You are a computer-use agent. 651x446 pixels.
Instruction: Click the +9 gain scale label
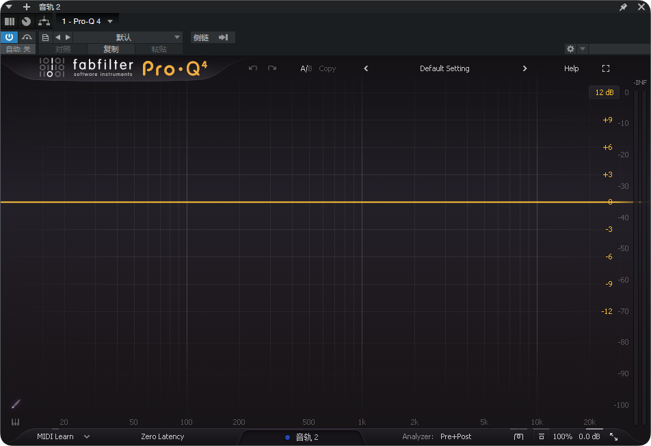click(x=607, y=120)
